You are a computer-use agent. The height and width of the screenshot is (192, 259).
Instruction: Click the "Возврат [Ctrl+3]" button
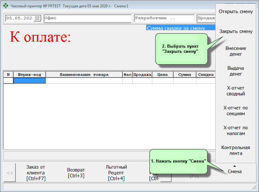pos(76,173)
